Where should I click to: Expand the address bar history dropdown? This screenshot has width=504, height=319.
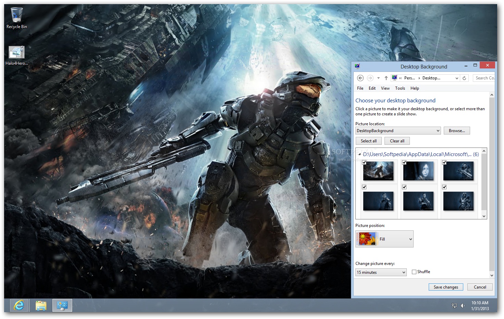[x=457, y=78]
